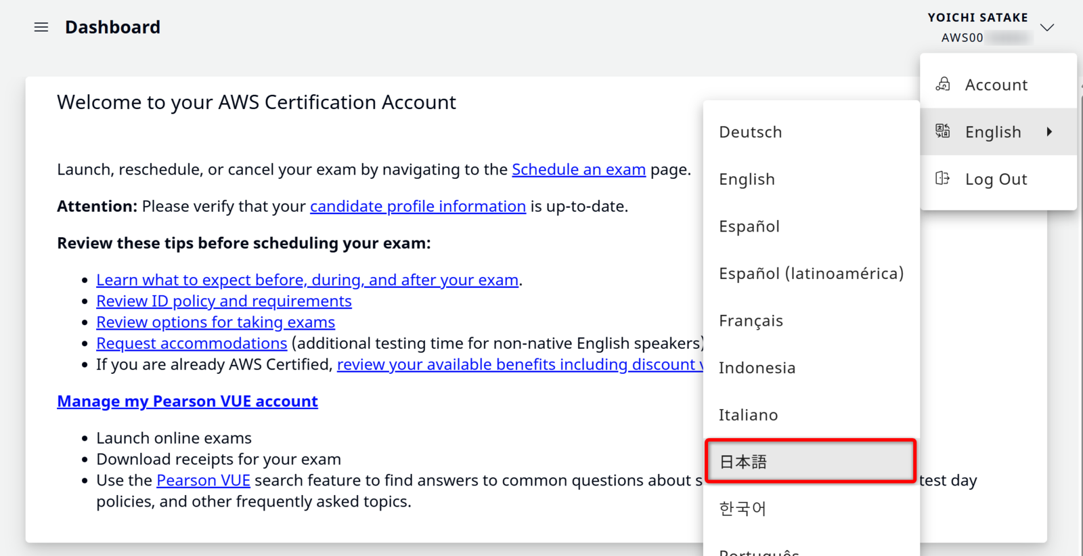1083x556 pixels.
Task: Open Review options for taking exams link
Action: click(215, 322)
